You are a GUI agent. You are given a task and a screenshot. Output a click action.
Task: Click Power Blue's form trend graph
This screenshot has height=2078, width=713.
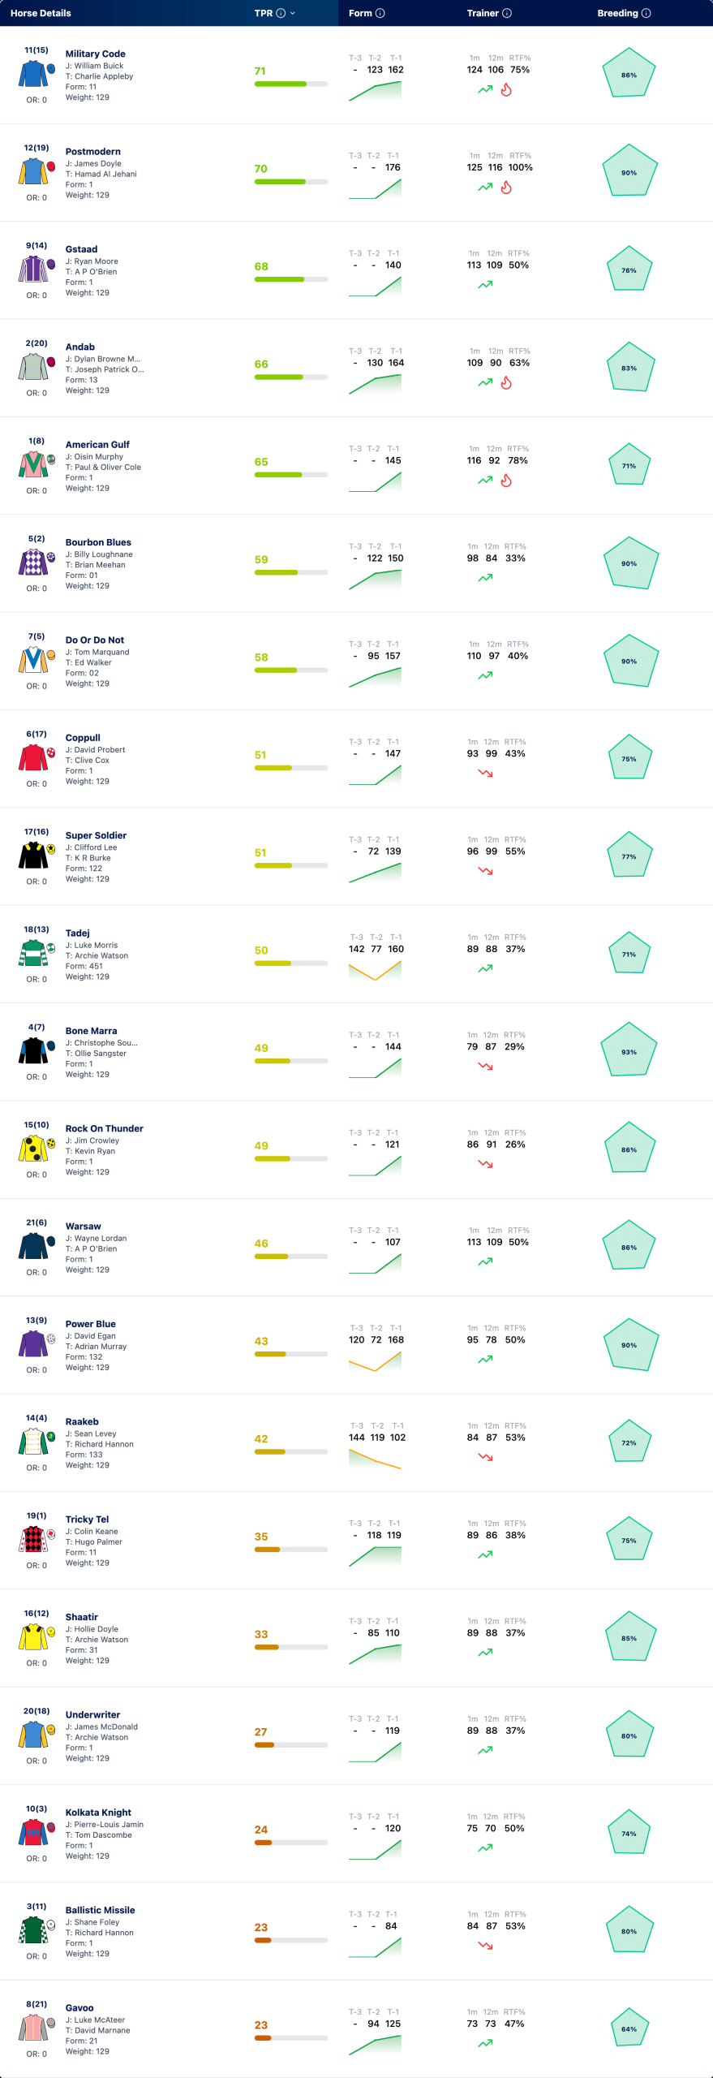tap(375, 1361)
